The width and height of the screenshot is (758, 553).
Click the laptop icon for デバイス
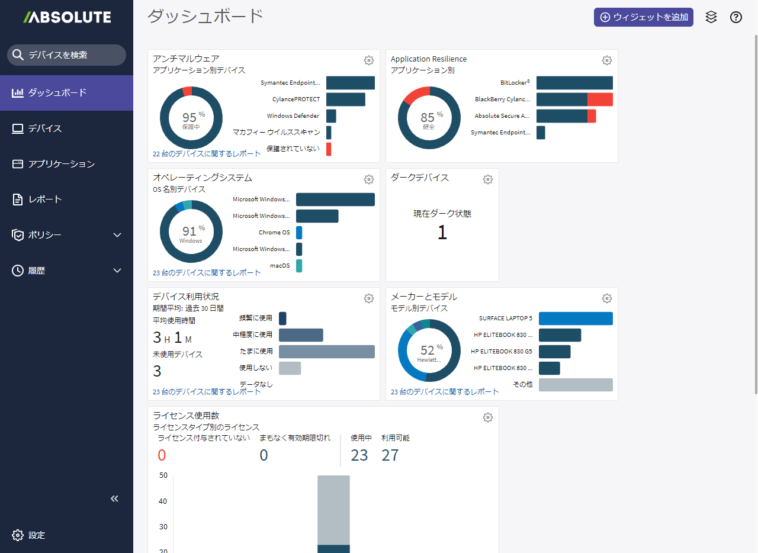(18, 128)
